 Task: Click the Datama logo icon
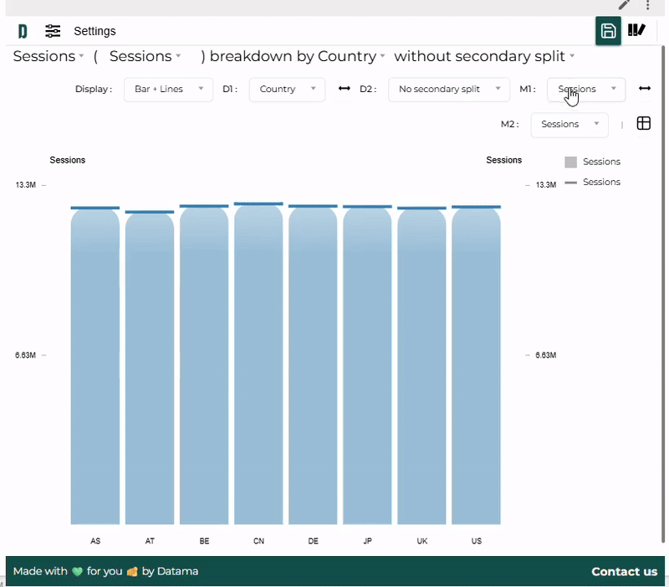point(23,31)
